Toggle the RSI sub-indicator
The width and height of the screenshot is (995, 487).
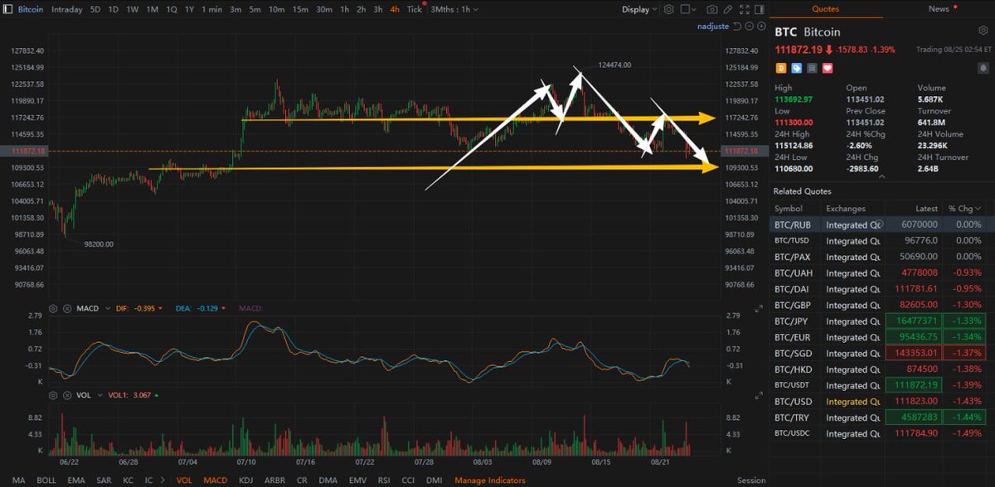(384, 480)
